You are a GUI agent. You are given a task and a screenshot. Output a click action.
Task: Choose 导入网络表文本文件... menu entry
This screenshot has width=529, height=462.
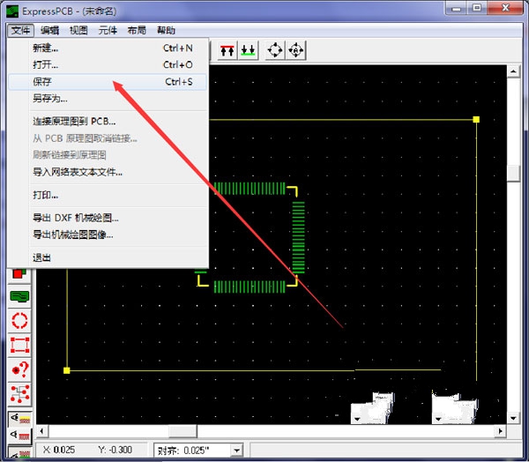point(108,172)
